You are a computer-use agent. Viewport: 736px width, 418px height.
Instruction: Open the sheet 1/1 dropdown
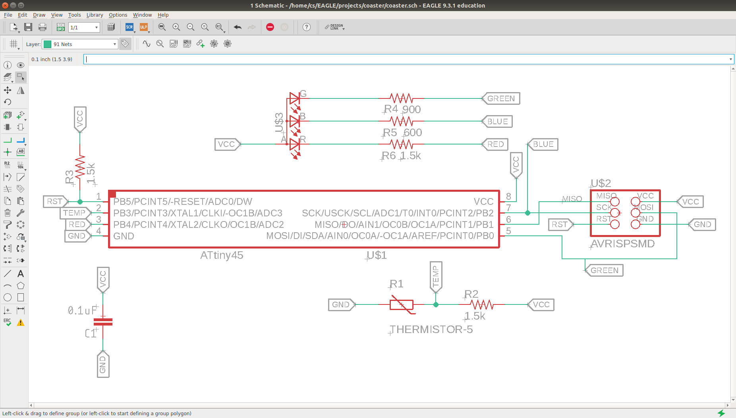point(84,27)
